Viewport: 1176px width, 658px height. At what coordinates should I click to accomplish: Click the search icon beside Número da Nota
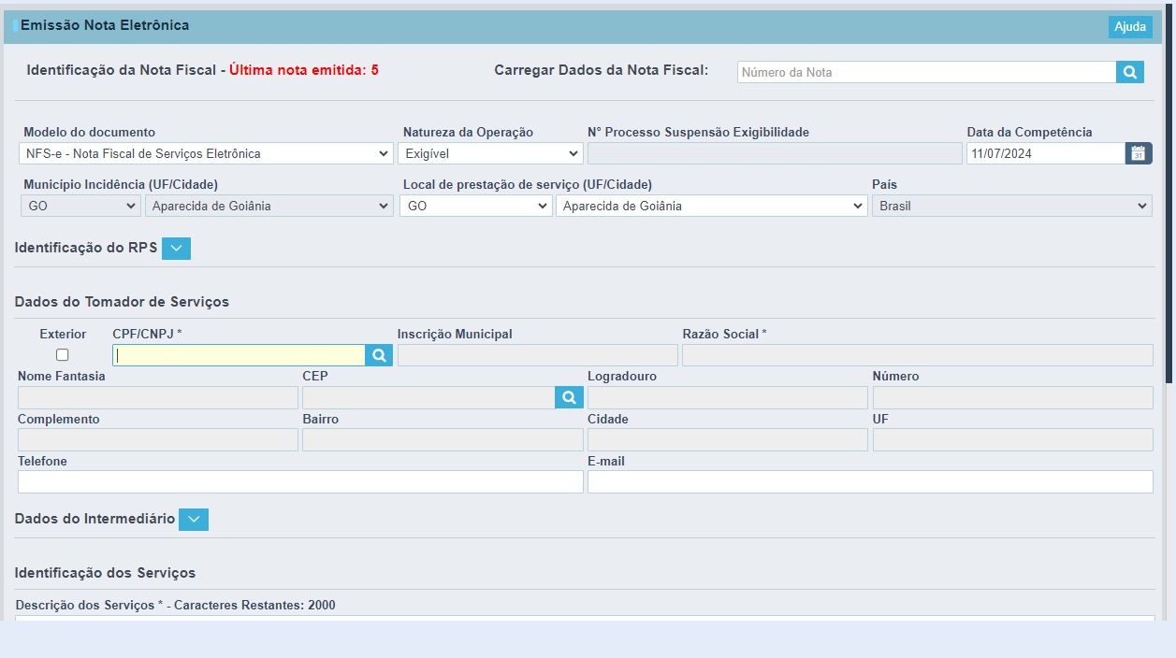[x=1130, y=72]
